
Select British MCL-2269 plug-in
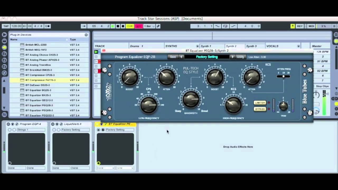(x=49, y=45)
